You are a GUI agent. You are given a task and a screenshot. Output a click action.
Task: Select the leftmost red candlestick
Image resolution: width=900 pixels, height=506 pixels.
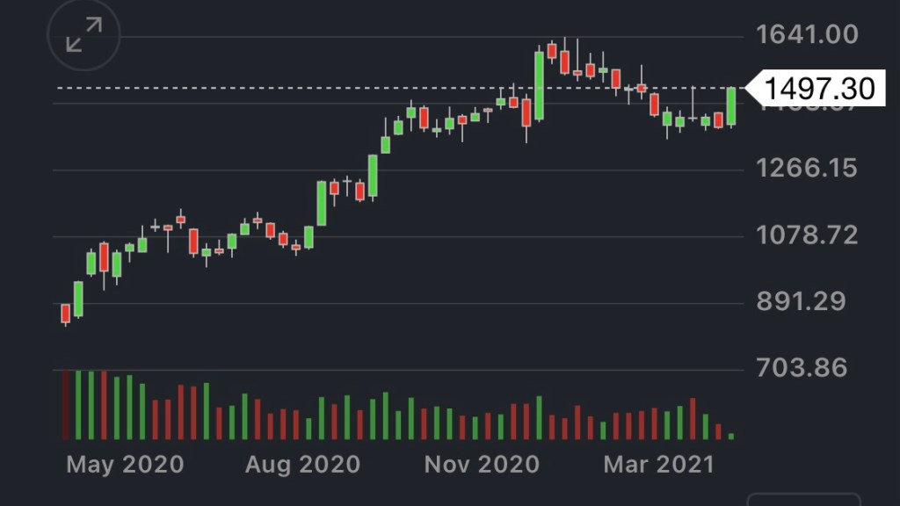(65, 314)
